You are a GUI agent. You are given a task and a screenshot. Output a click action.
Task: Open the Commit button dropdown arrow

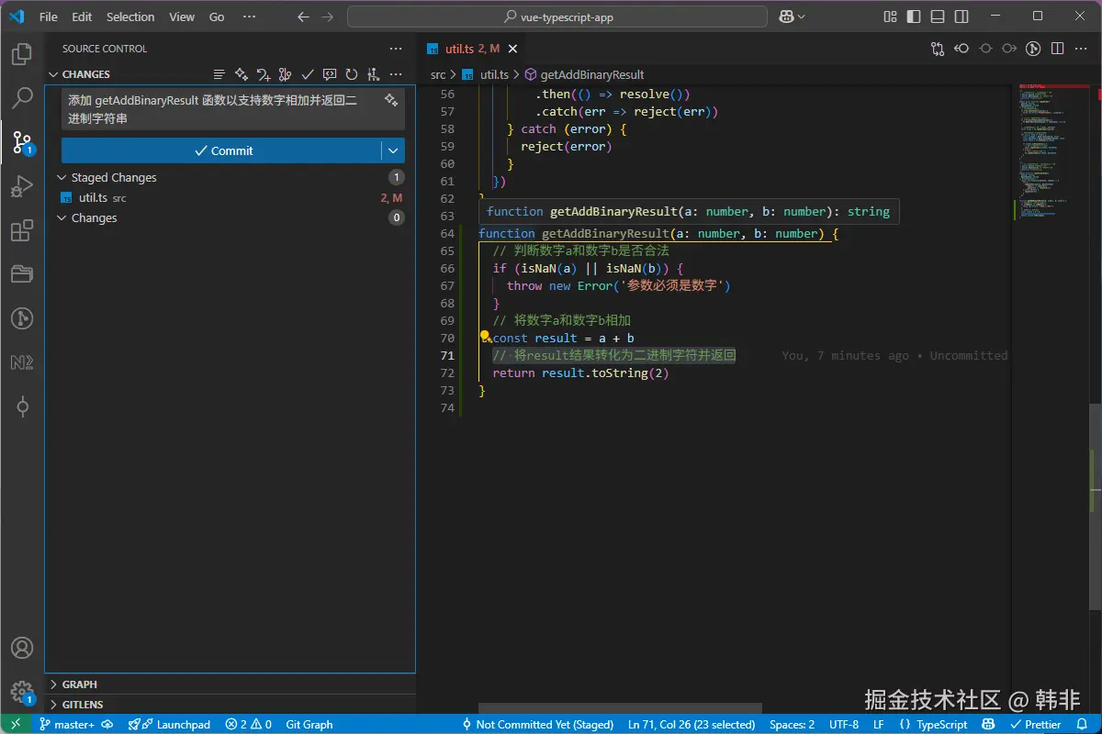tap(393, 150)
